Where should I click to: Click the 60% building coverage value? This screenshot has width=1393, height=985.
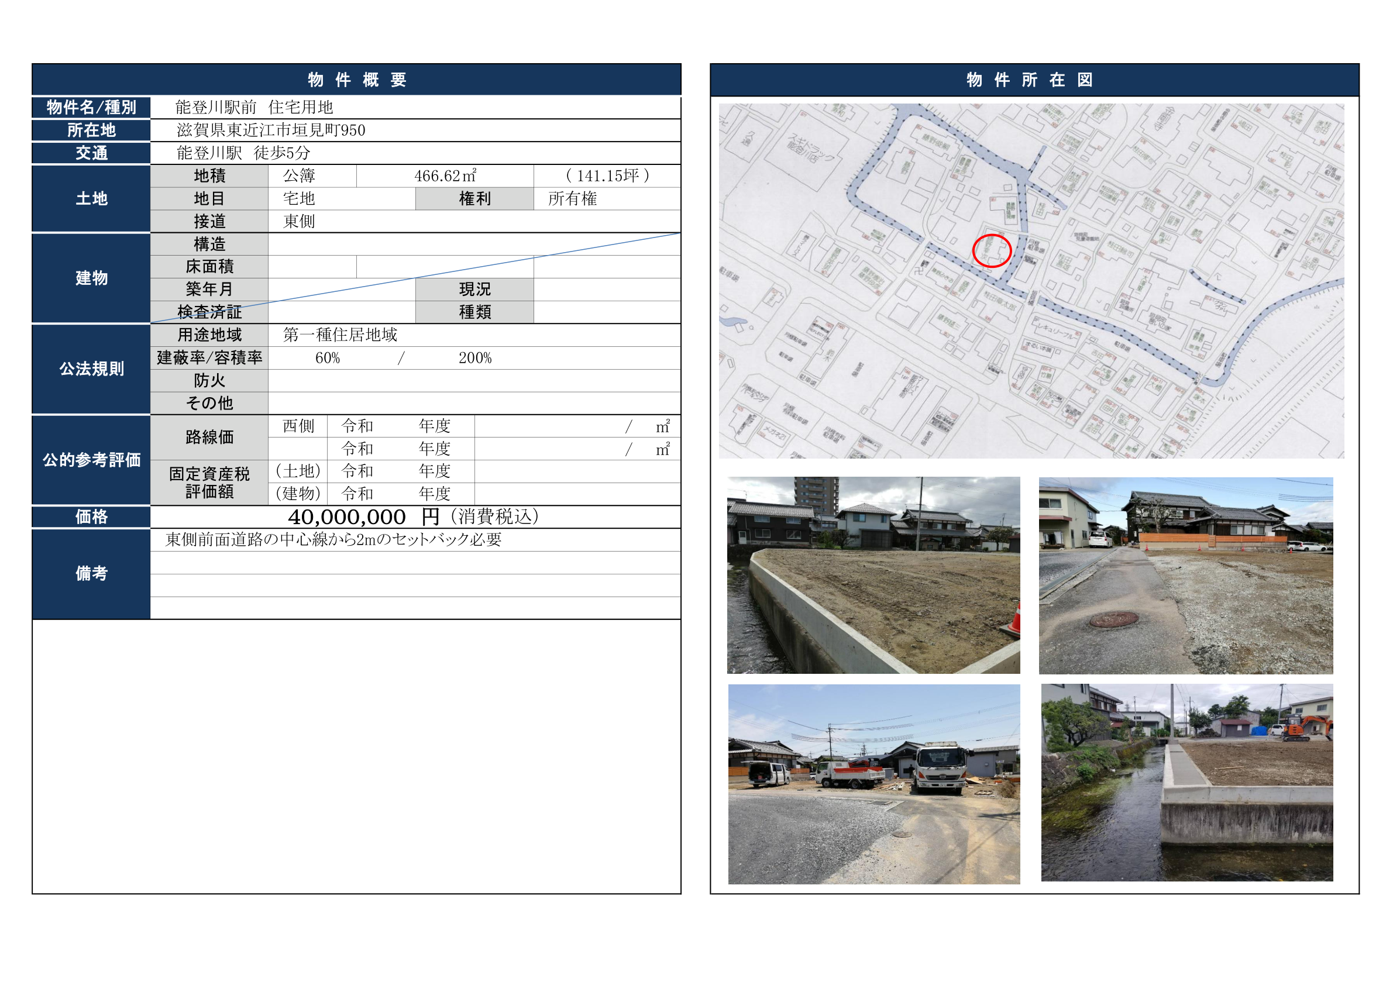click(327, 358)
